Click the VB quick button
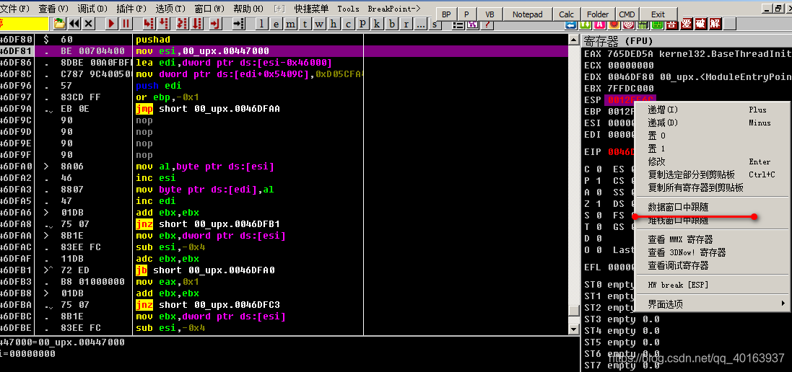This screenshot has height=372, width=792. pos(489,14)
